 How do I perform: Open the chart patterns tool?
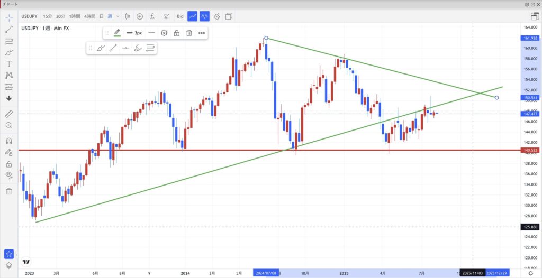(x=9, y=75)
